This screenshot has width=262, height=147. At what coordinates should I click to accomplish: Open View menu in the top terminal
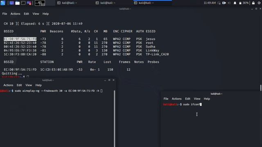[36, 13]
